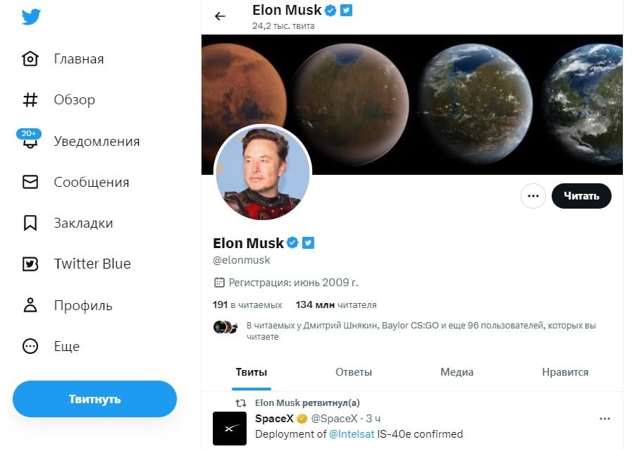
Task: Open SpaceX tweet more options menu
Action: (605, 419)
